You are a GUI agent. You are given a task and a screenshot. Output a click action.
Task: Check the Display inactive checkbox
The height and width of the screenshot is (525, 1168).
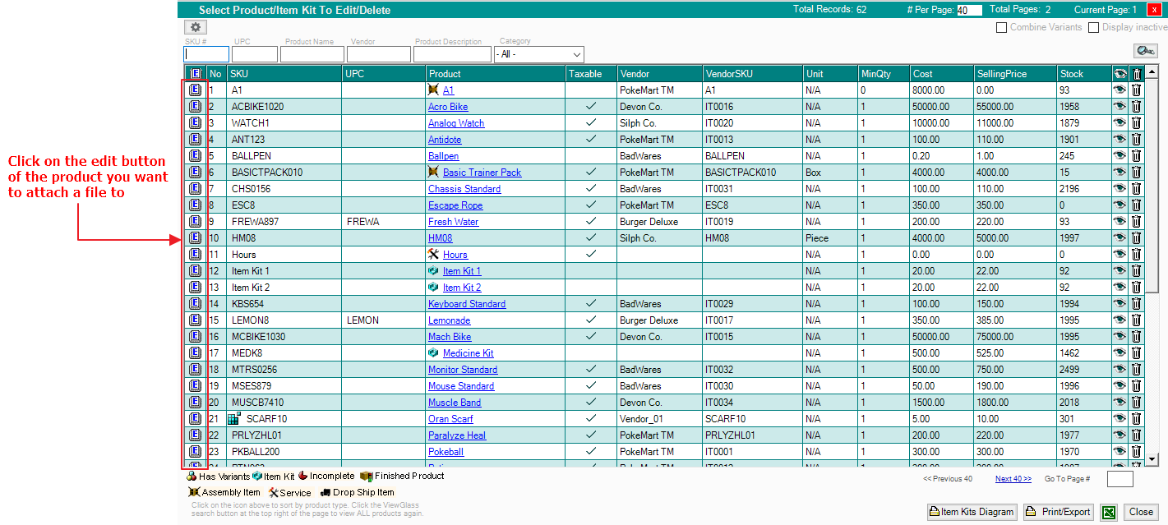1093,28
